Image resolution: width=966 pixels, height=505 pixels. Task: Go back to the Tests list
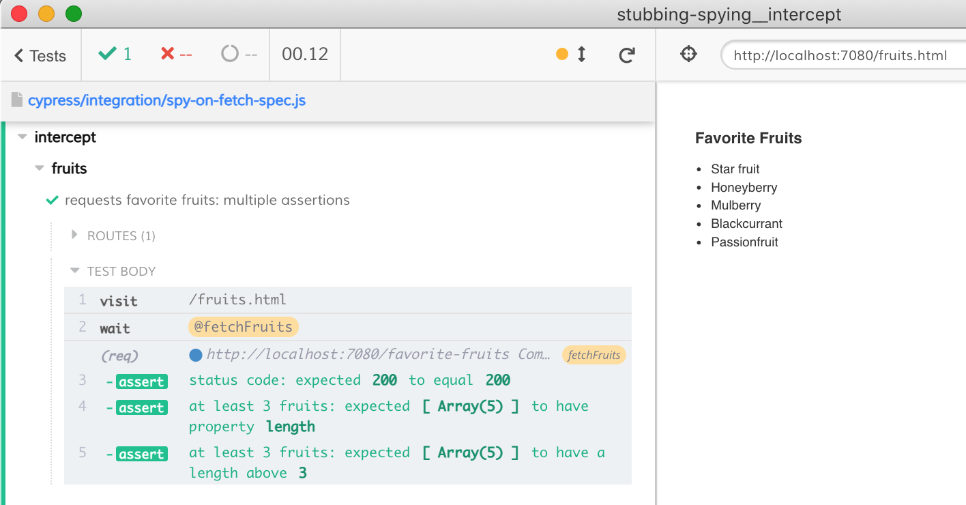[40, 55]
